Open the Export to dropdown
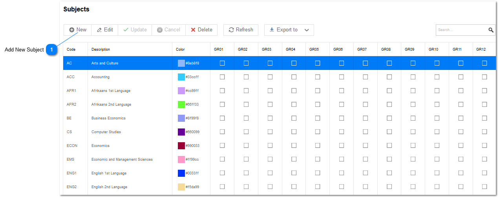Image resolution: width=499 pixels, height=198 pixels. [289, 30]
